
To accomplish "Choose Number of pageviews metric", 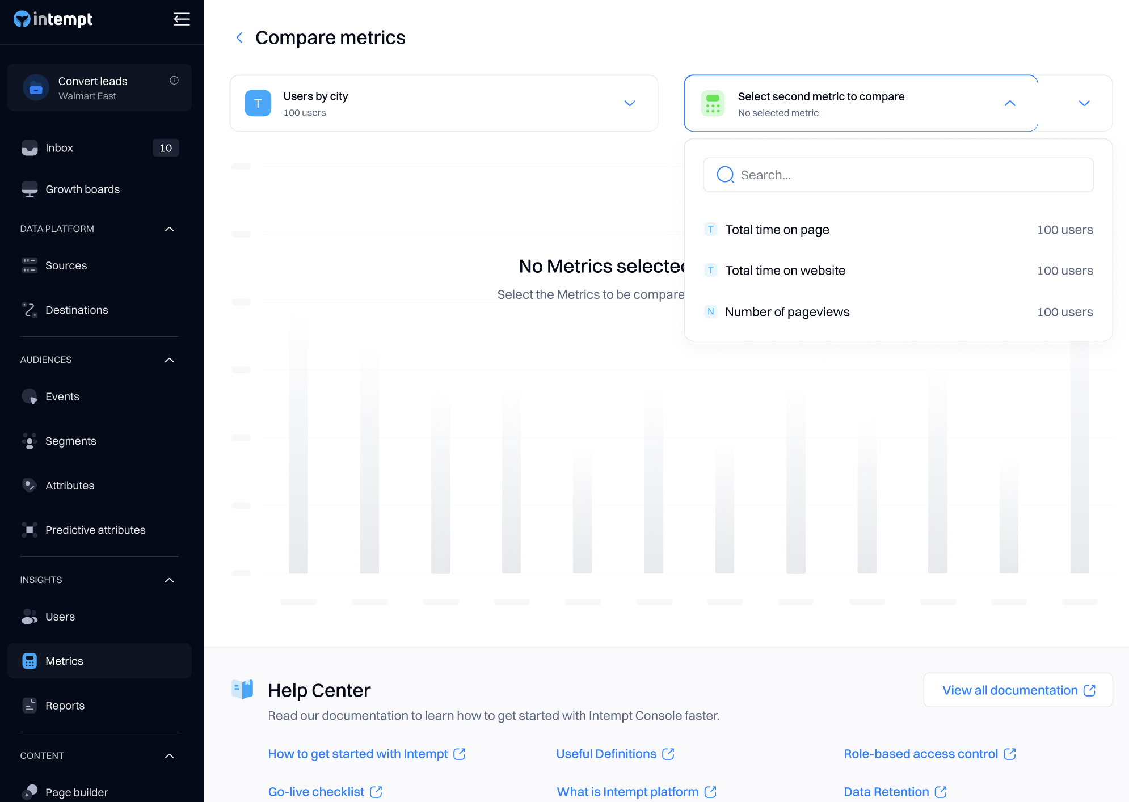I will coord(787,312).
